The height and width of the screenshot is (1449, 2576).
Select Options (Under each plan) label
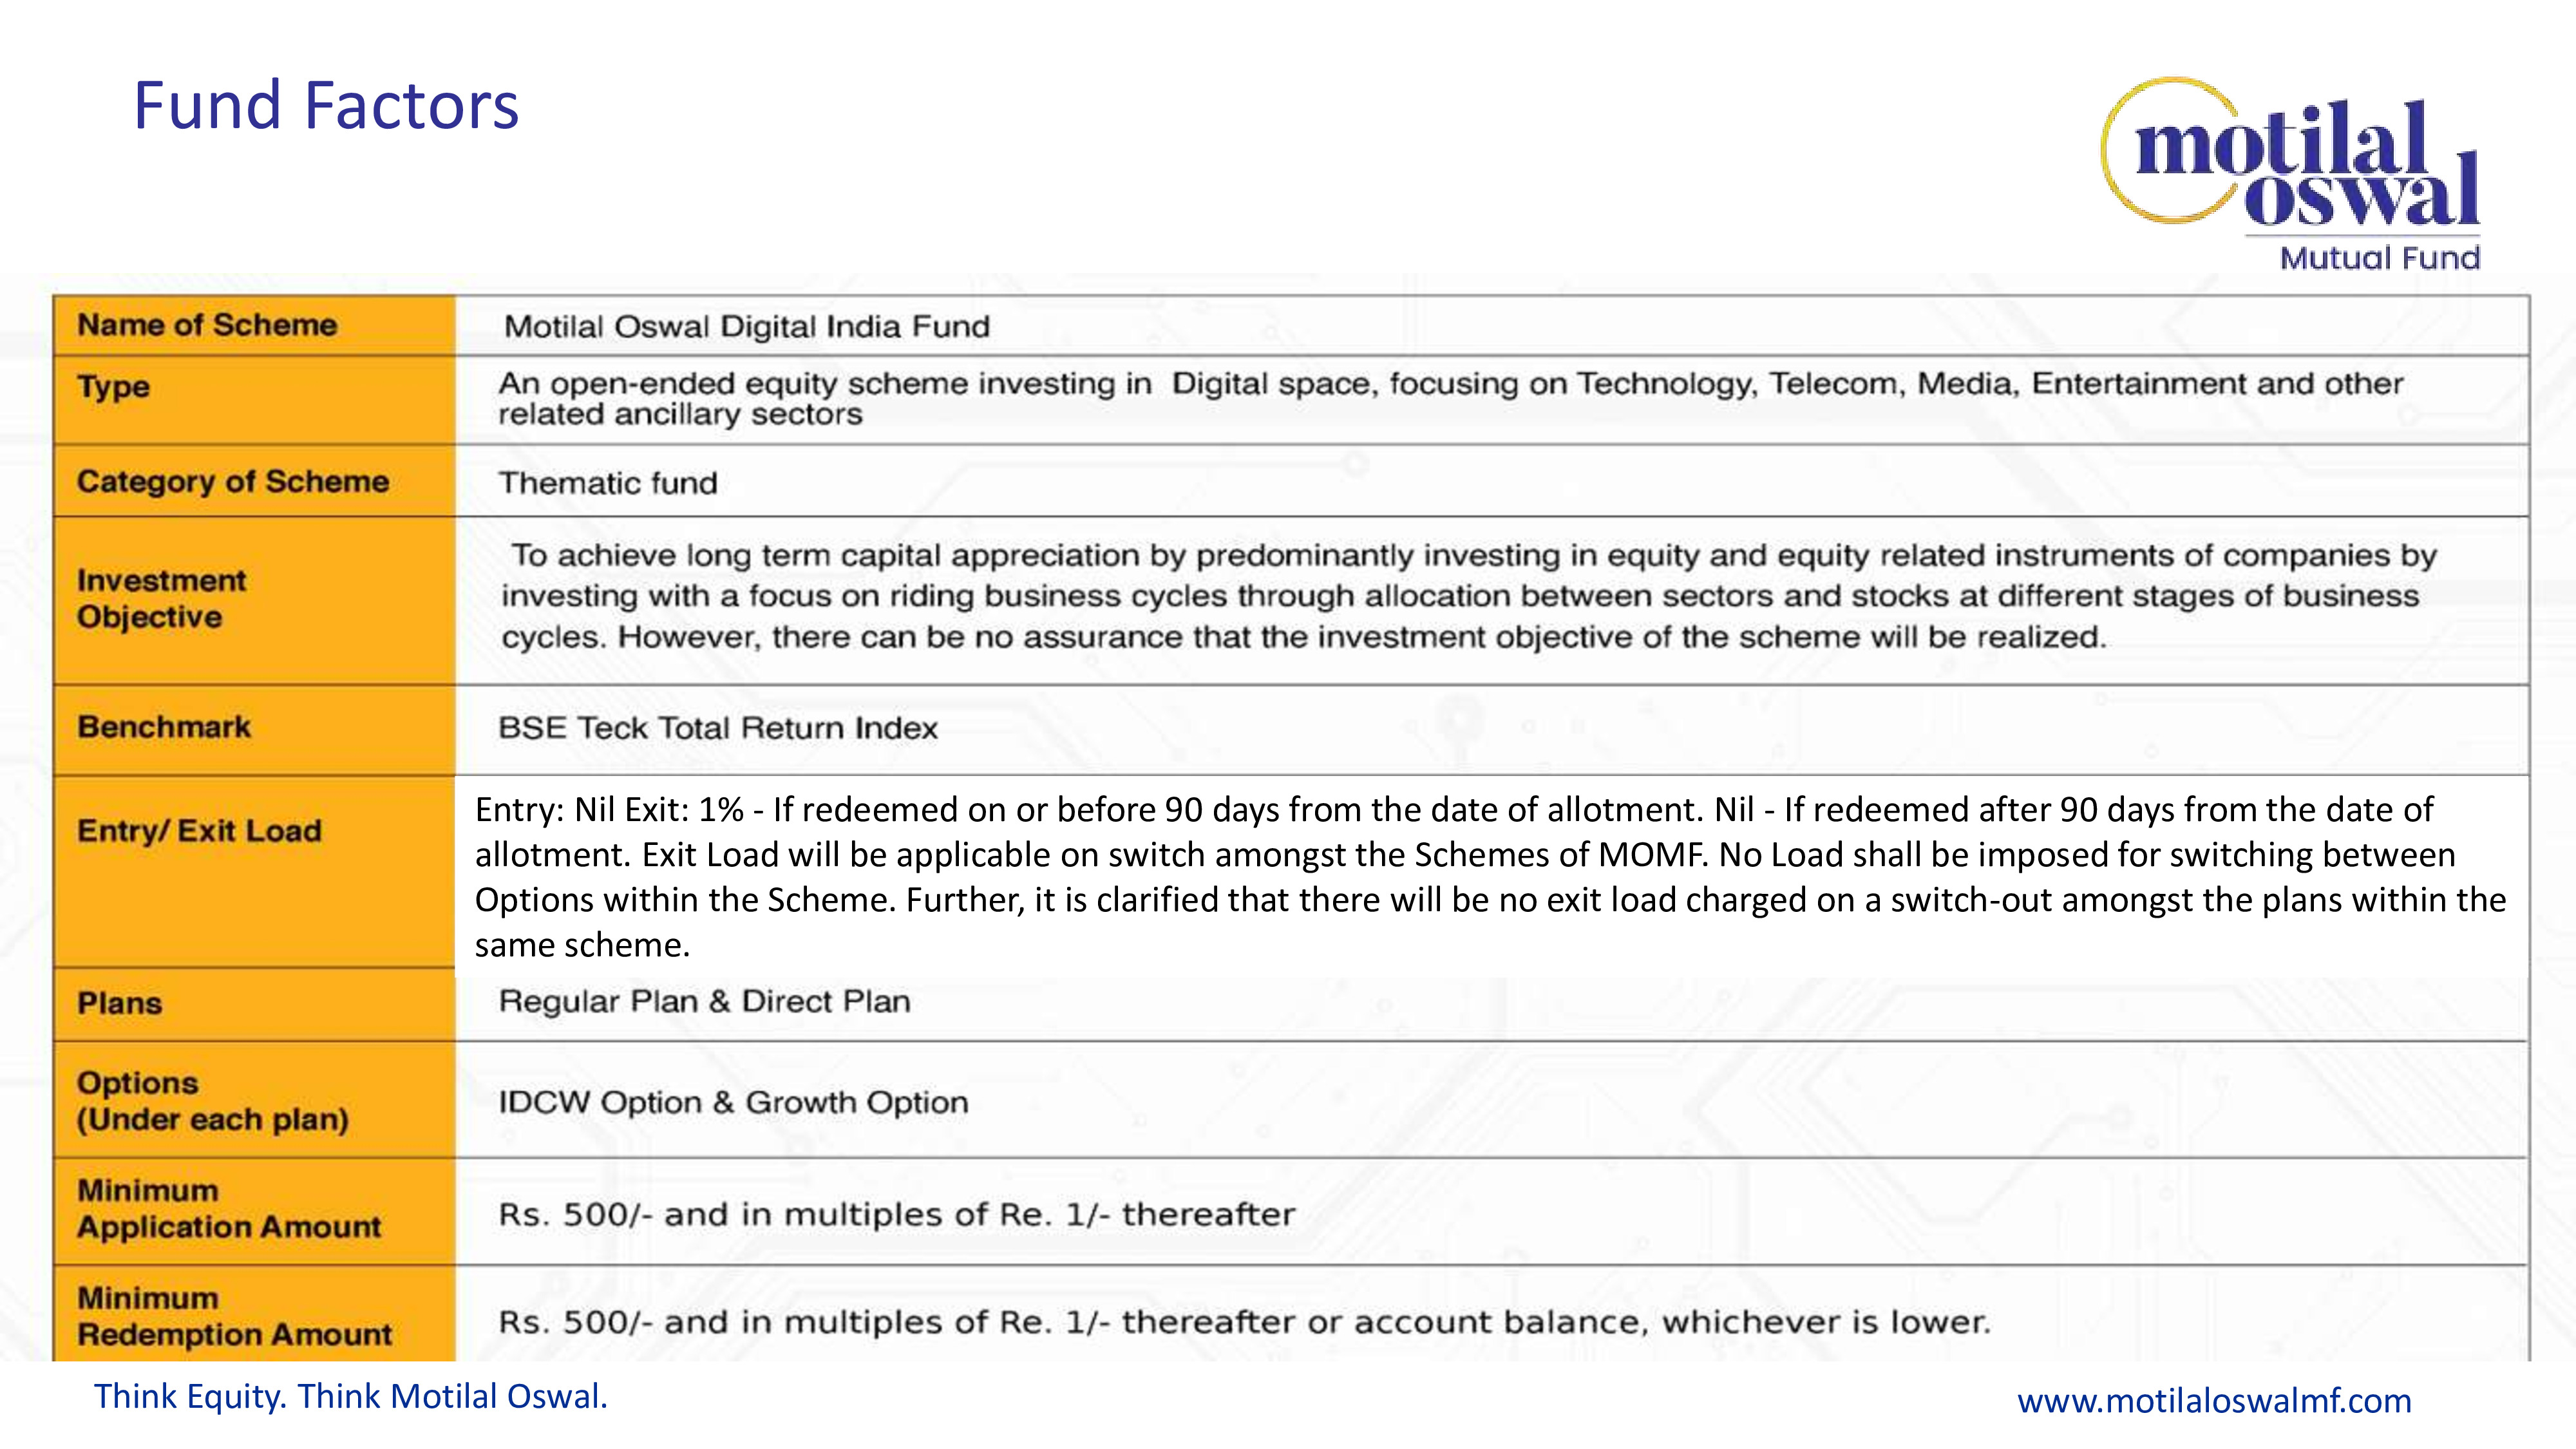point(212,1100)
